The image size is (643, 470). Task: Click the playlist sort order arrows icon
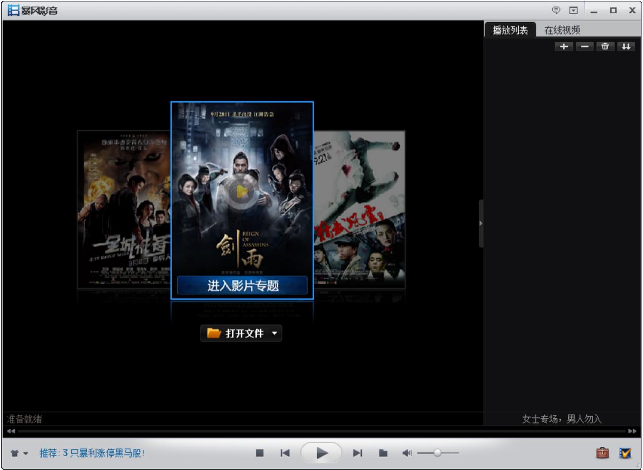click(626, 47)
